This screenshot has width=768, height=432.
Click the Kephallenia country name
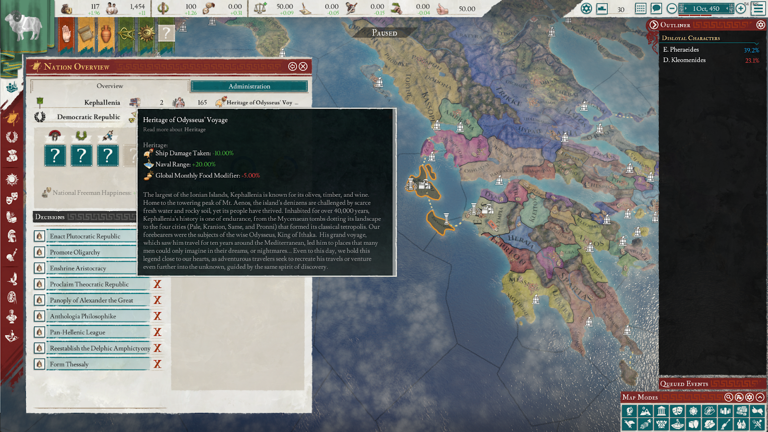pos(102,102)
